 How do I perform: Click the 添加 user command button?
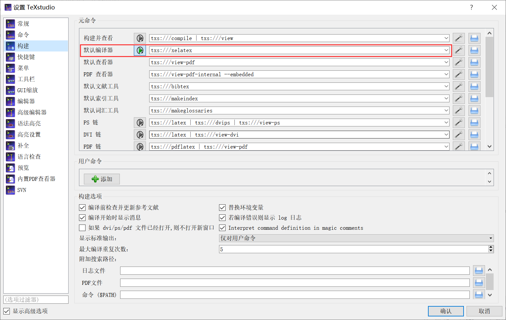pos(102,179)
